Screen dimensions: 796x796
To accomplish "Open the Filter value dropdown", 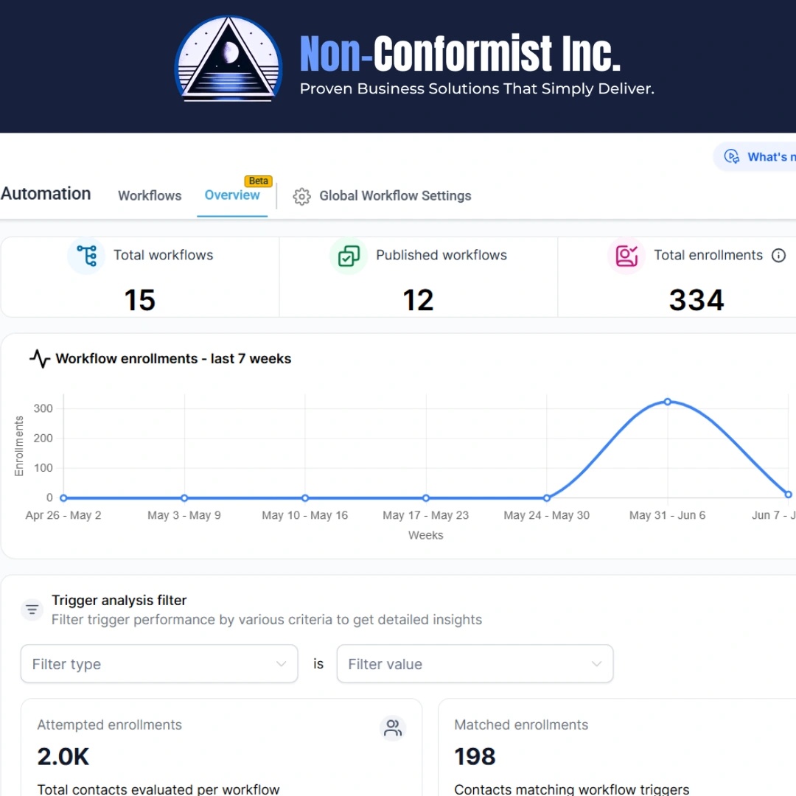I will pos(475,664).
